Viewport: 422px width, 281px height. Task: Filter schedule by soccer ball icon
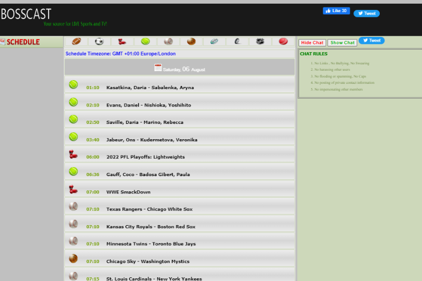[x=99, y=42]
